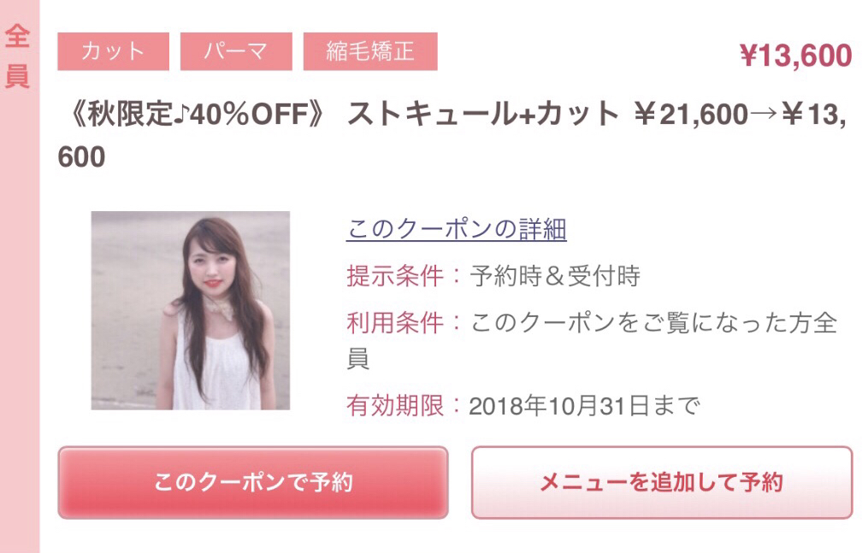868x553 pixels.
Task: Click the このクーポンをご覧になった方全 text
Action: point(653,323)
